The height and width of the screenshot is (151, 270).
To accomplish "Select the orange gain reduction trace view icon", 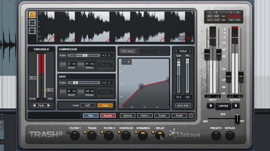I will pyautogui.click(x=32, y=15).
